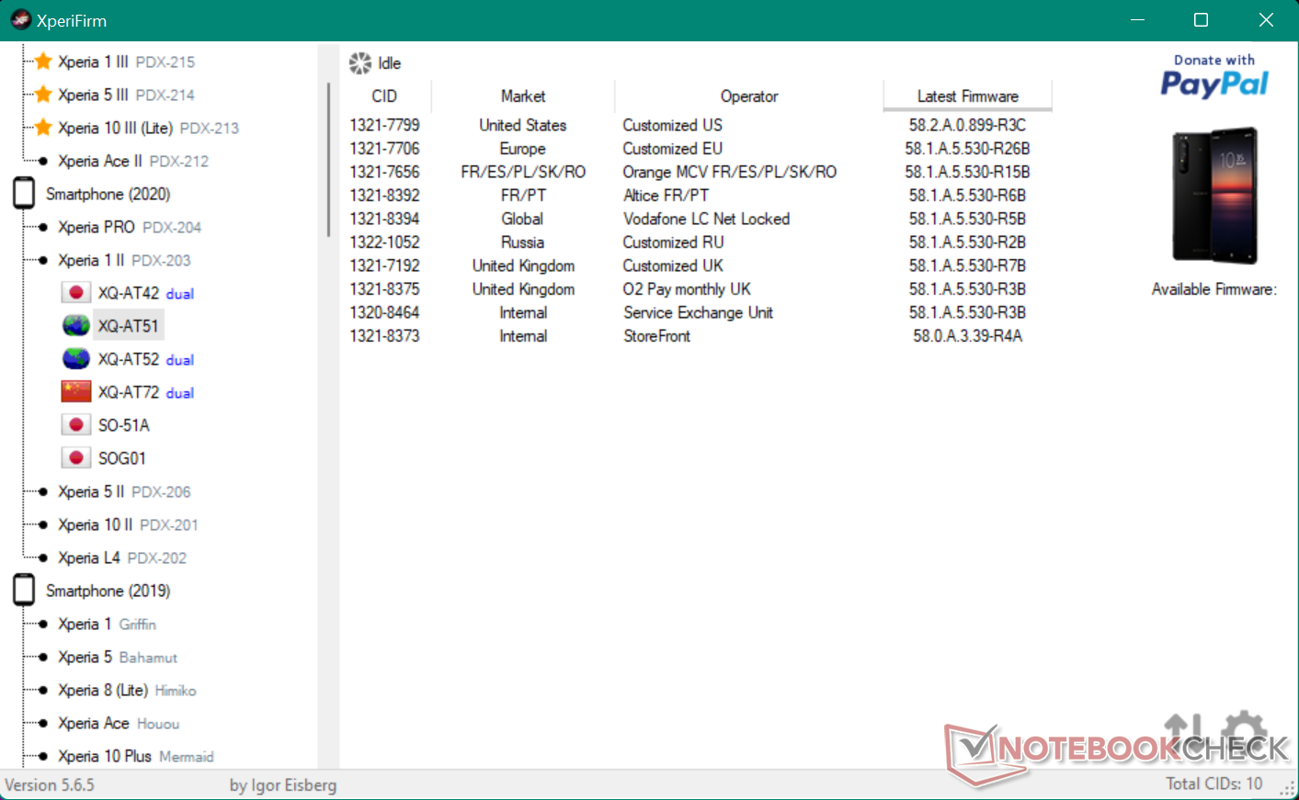This screenshot has width=1299, height=800.
Task: Click the XperiFirm app icon in title bar
Action: coord(20,20)
